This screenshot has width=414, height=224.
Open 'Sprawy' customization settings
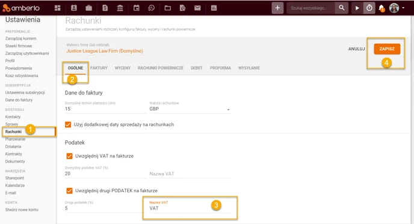tap(11, 124)
